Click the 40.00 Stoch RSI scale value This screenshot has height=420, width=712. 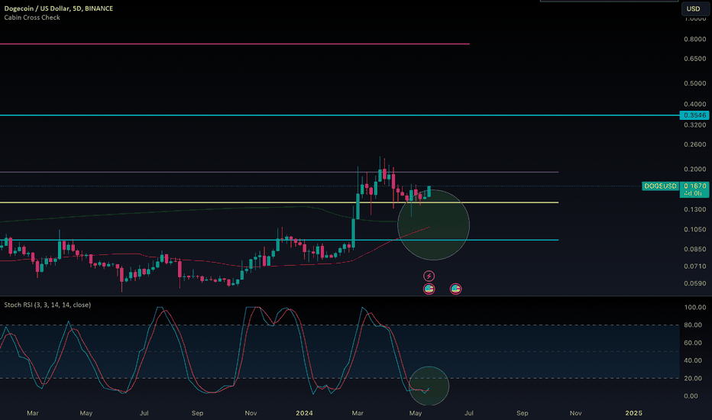coord(693,360)
